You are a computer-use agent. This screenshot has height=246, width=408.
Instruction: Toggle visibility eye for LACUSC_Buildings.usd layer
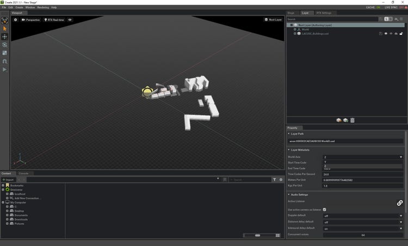[386, 34]
